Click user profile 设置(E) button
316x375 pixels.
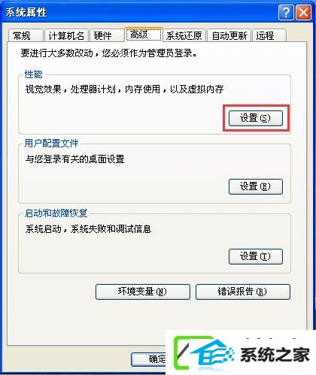tap(256, 186)
